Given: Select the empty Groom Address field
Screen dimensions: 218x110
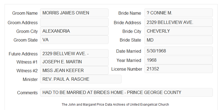Looking at the screenshot, I should (74, 22).
